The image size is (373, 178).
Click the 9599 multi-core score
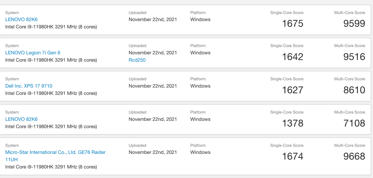click(354, 24)
